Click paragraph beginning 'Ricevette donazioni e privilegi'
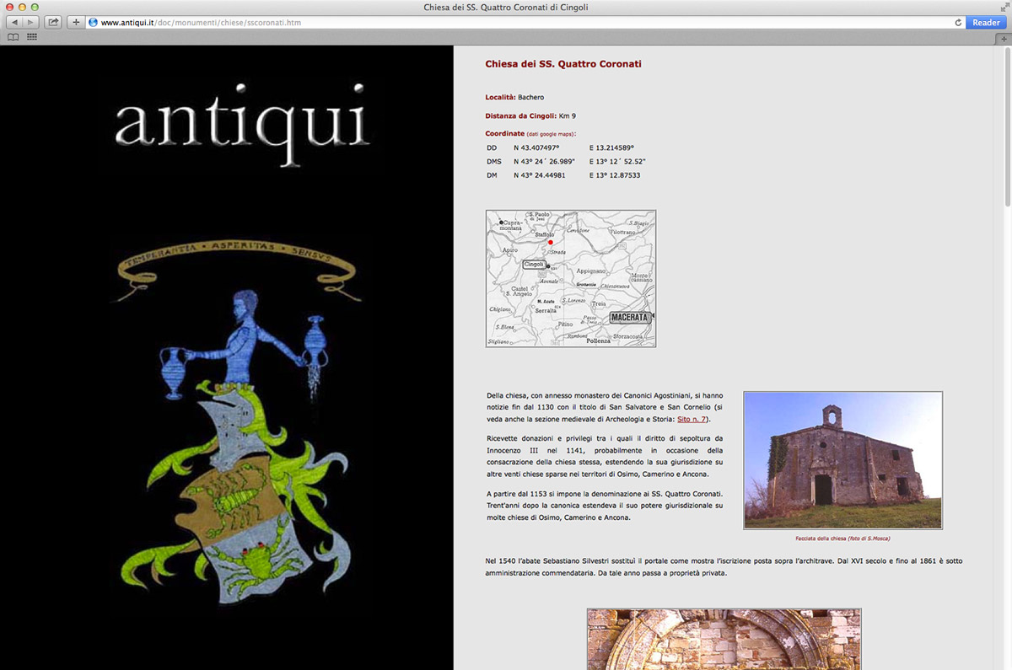 [605, 456]
